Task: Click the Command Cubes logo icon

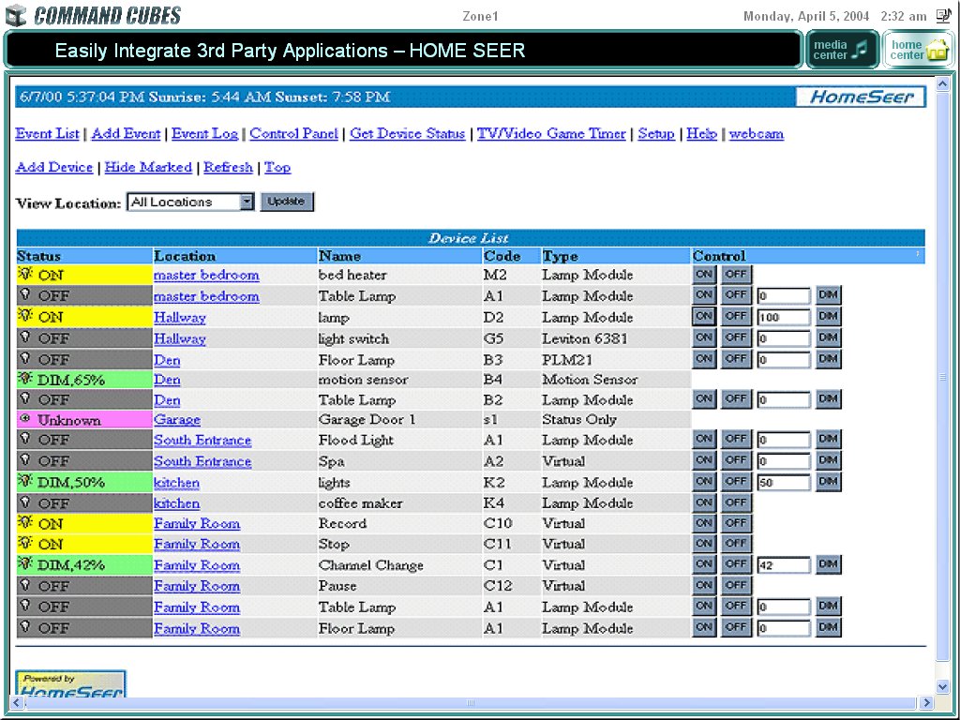Action: point(16,16)
